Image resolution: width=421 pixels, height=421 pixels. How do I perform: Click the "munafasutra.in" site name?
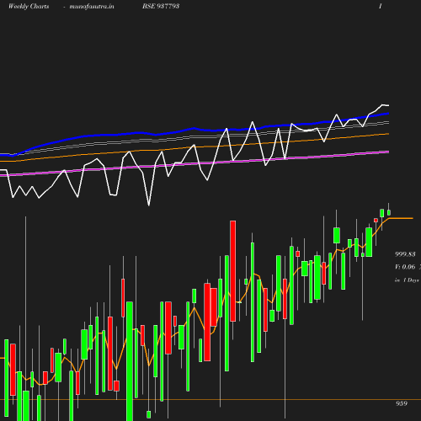click(x=92, y=7)
